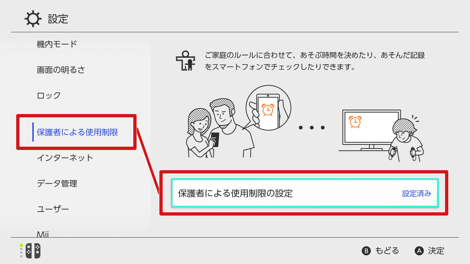470x264 pixels.
Task: Click the Joy-Con controller icon
Action: (33, 251)
